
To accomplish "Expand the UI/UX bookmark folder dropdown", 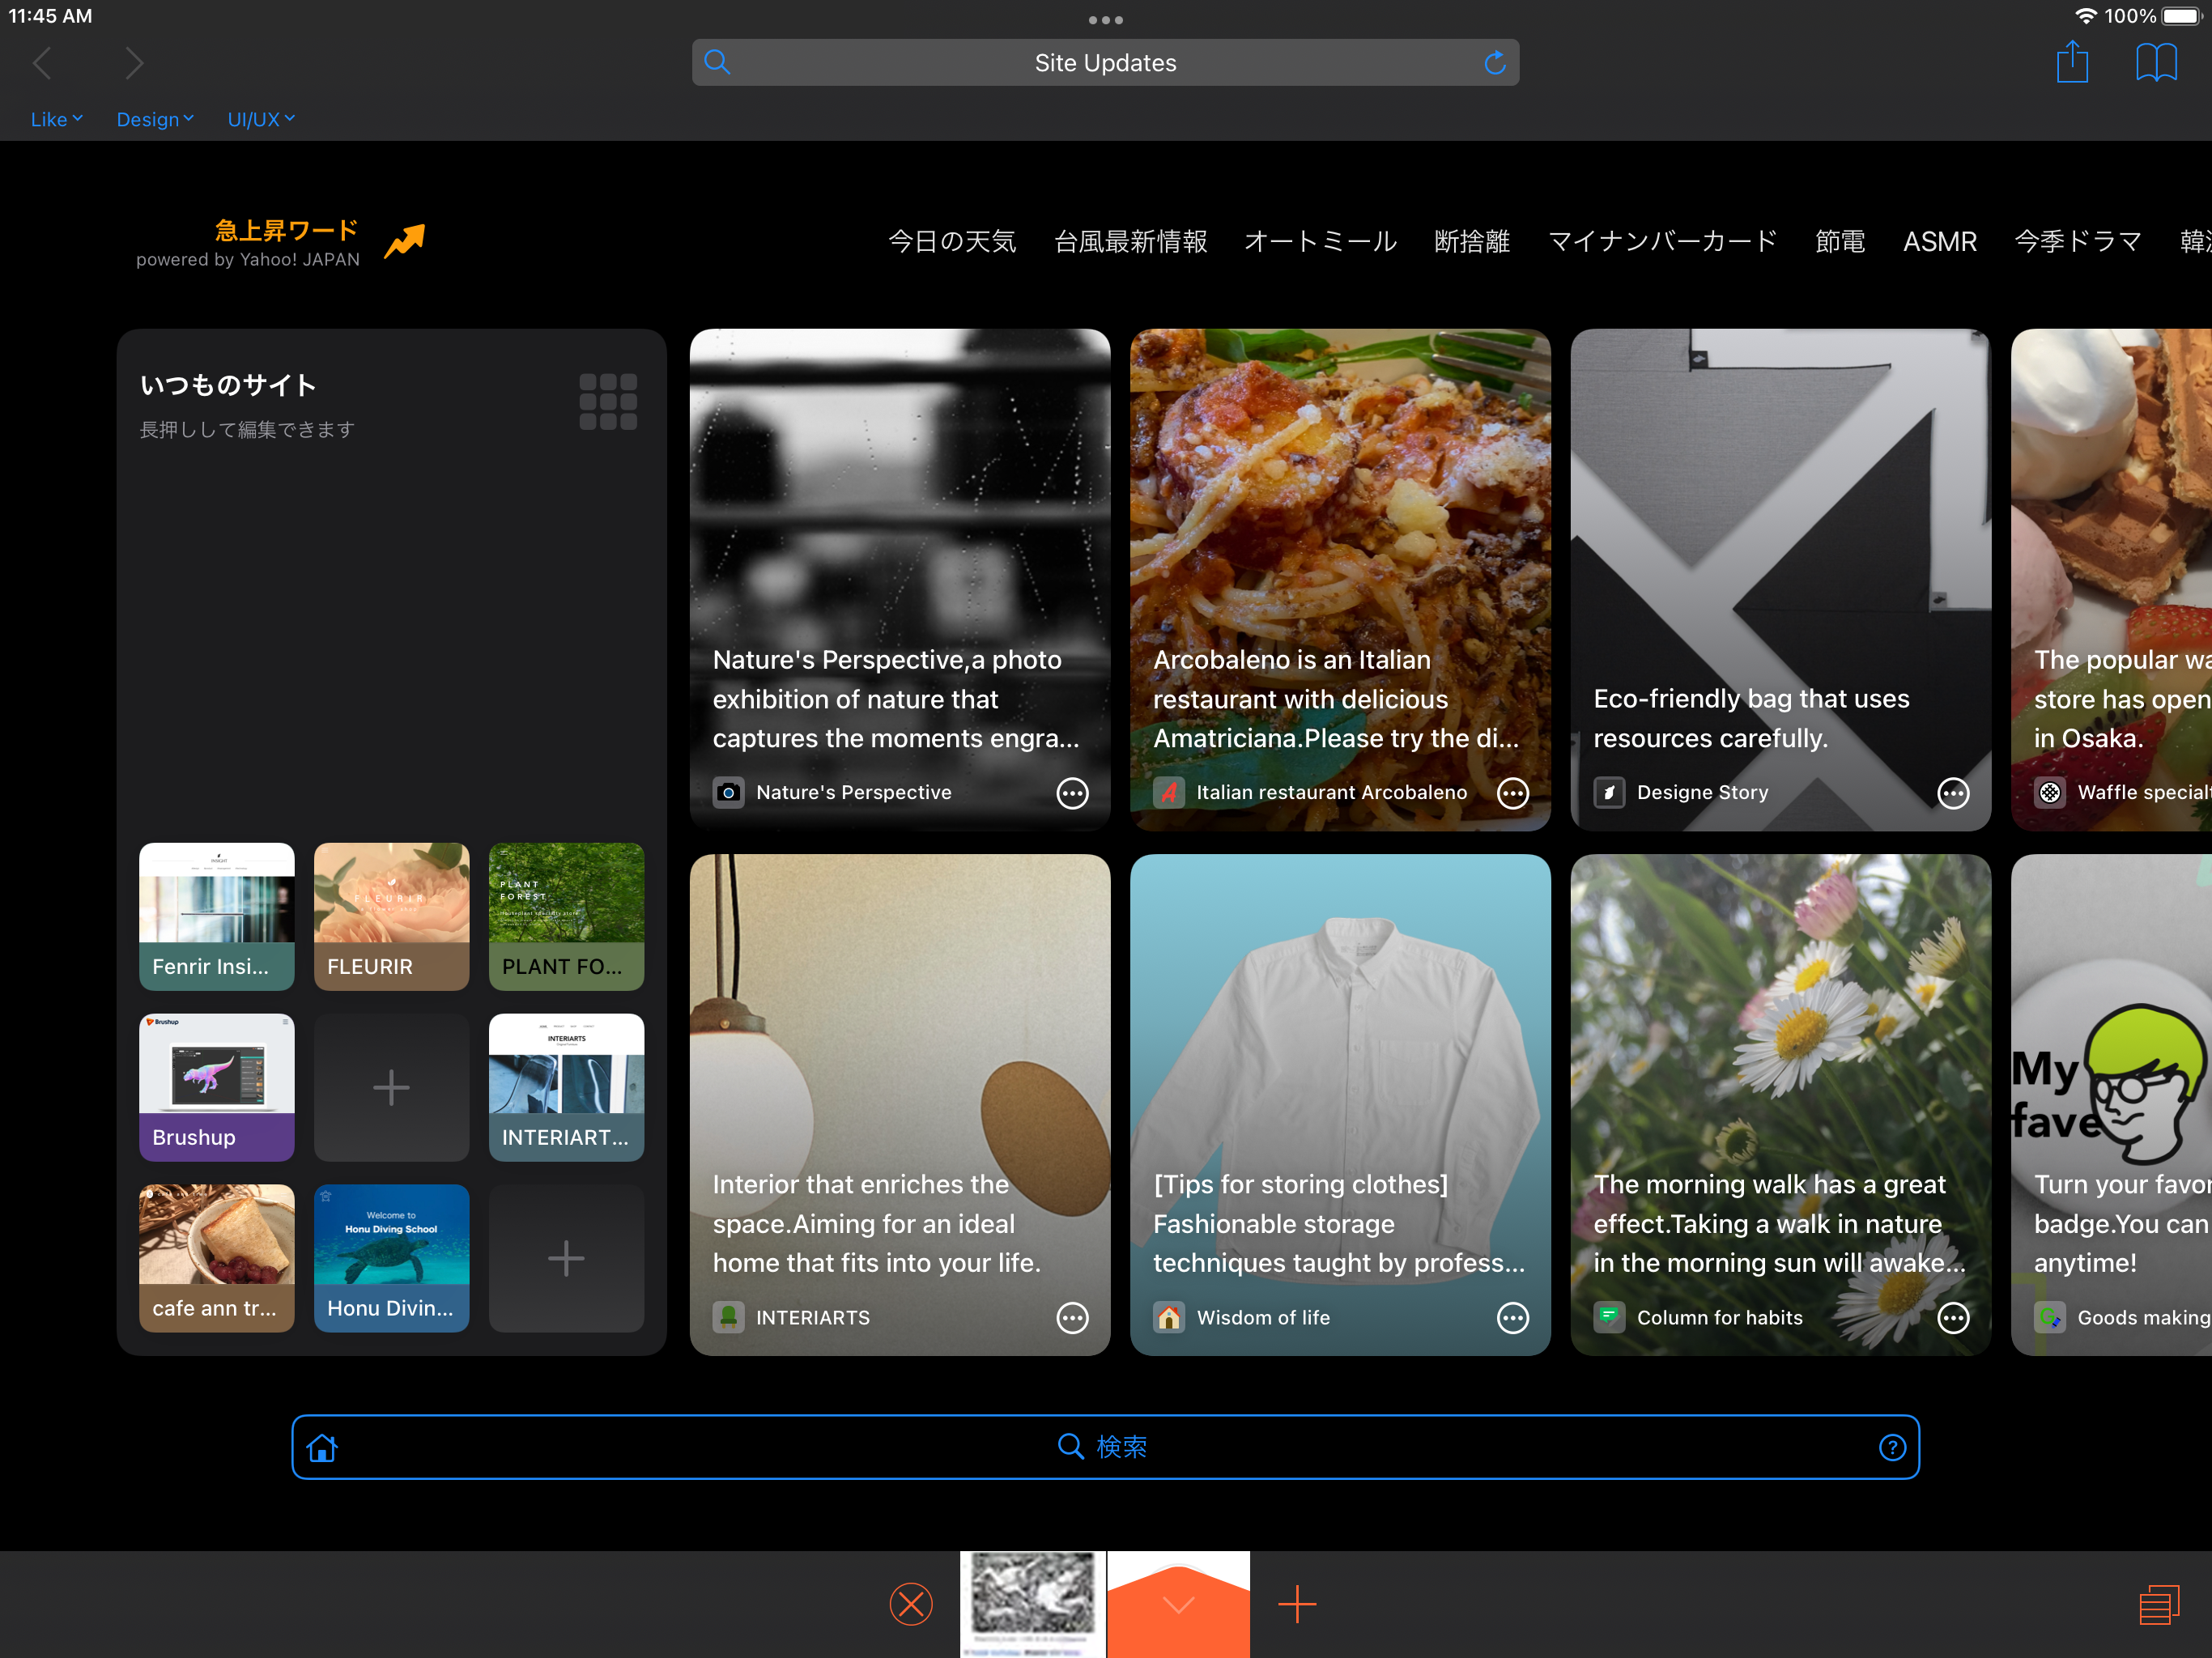I will tap(260, 119).
